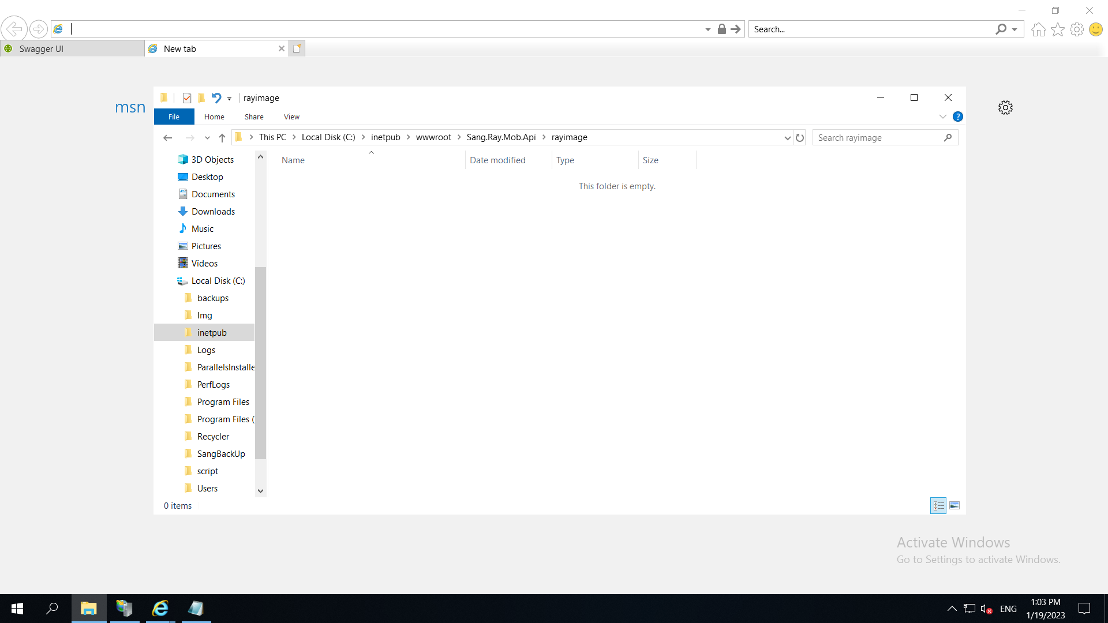1108x623 pixels.
Task: Expand the ribbon with the chevron
Action: (x=943, y=117)
